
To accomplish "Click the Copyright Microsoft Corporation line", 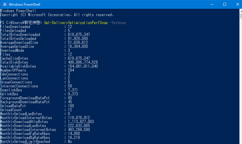I will [57, 15].
